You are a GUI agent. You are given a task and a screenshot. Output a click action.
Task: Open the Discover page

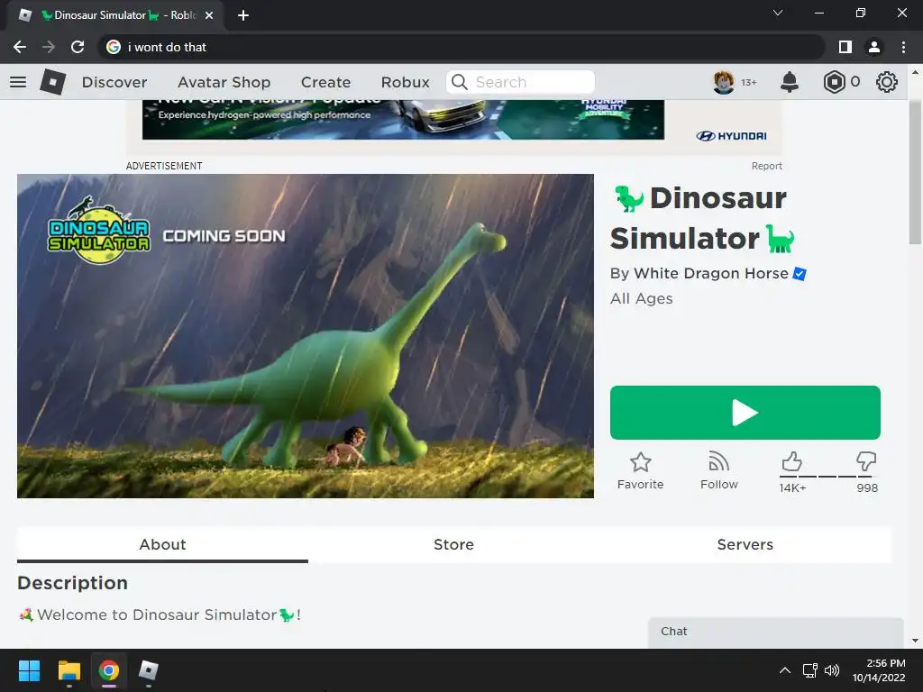[114, 82]
